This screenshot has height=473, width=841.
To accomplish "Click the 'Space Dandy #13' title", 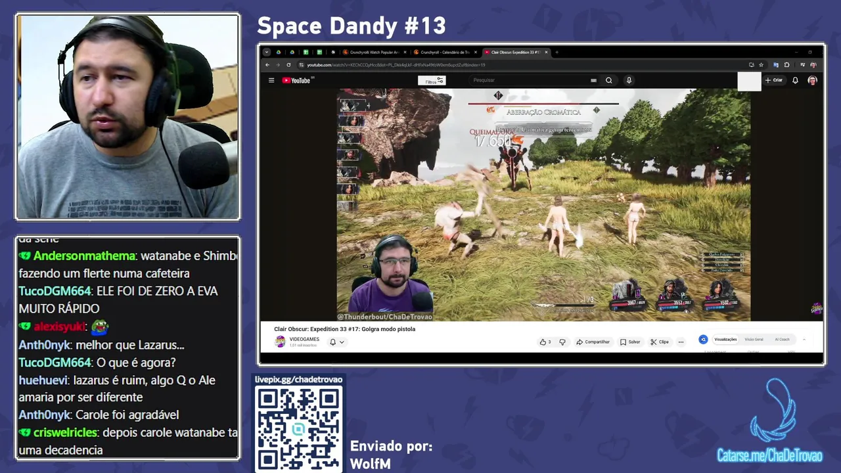I will (352, 26).
